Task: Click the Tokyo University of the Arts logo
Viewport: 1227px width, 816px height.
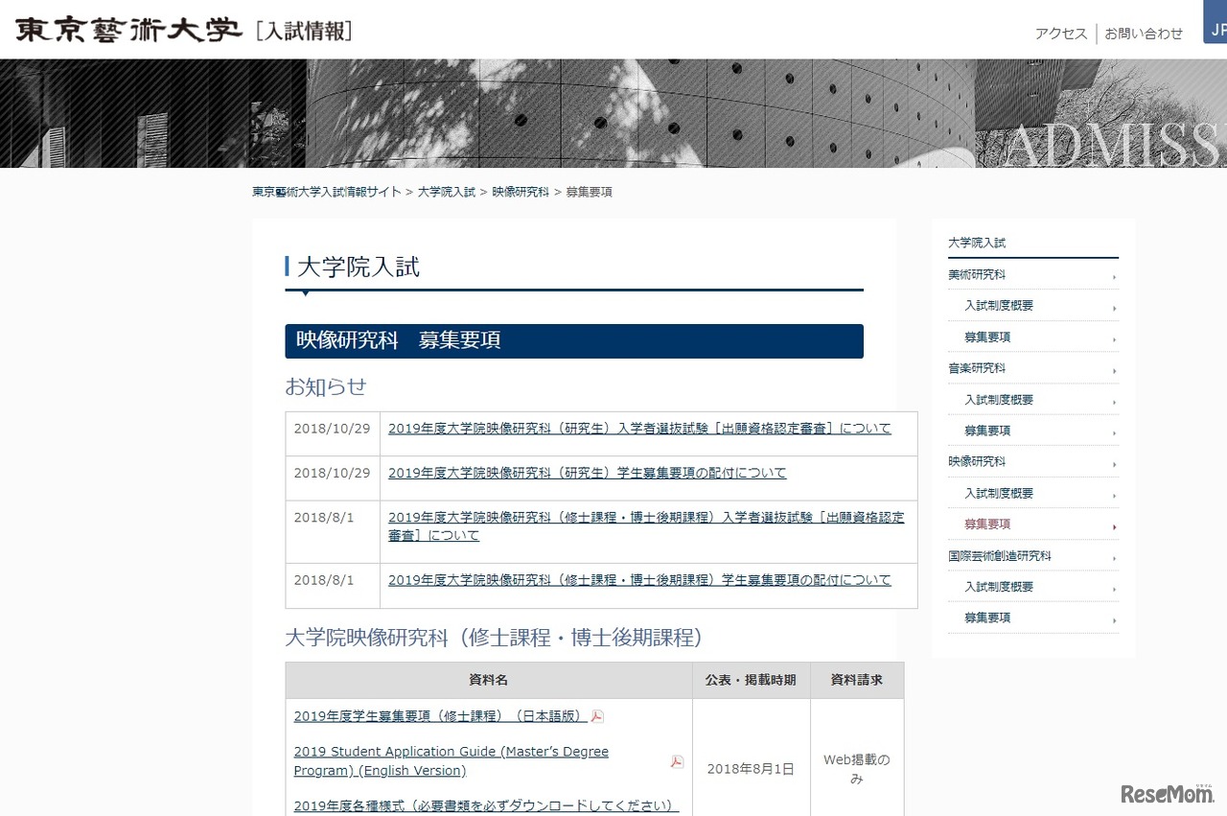Action: 127,30
